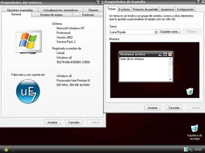Click the Profesional edition text
This screenshot has height=153, width=205.
coord(63,33)
